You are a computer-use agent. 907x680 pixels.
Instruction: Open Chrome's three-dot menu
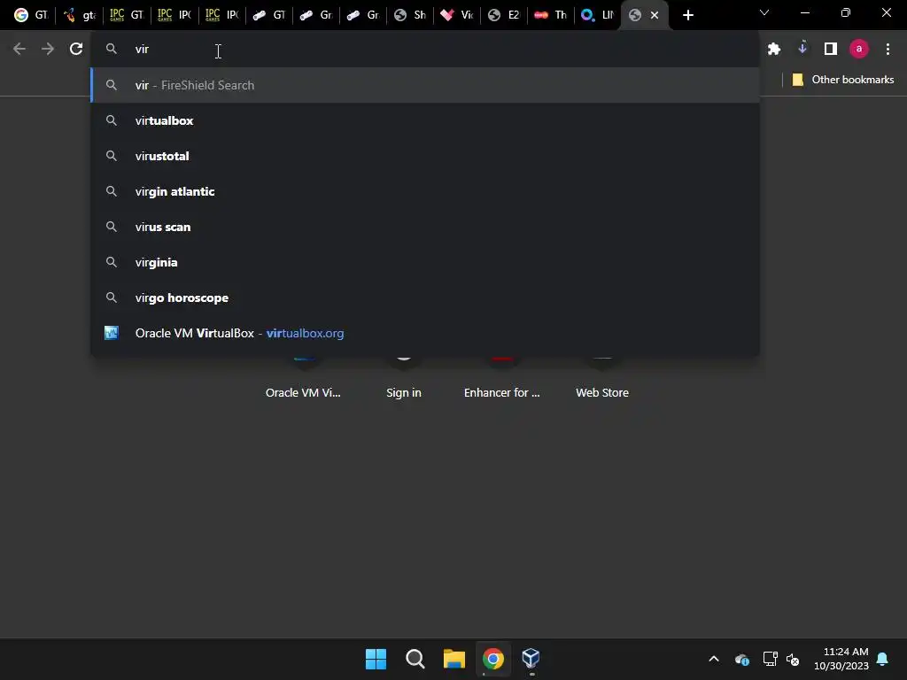888,50
